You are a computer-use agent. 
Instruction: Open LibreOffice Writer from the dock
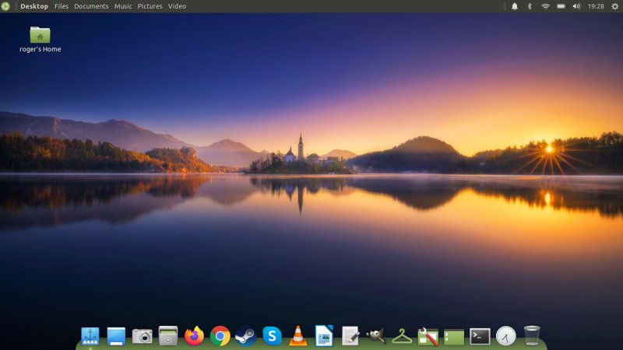point(324,336)
